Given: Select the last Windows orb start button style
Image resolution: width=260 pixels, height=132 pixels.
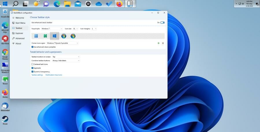Looking at the screenshot, I should [73, 36].
